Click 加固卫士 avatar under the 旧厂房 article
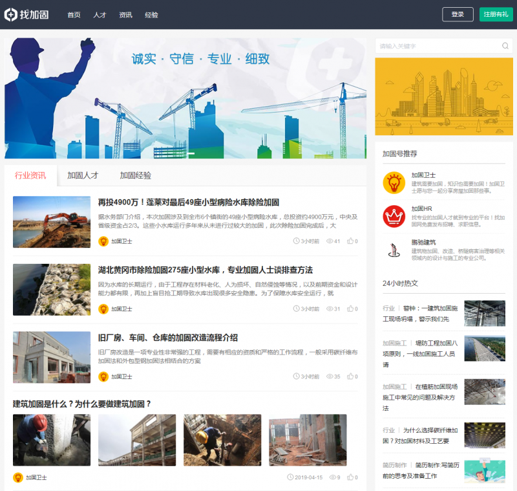This screenshot has width=517, height=491. click(x=103, y=376)
